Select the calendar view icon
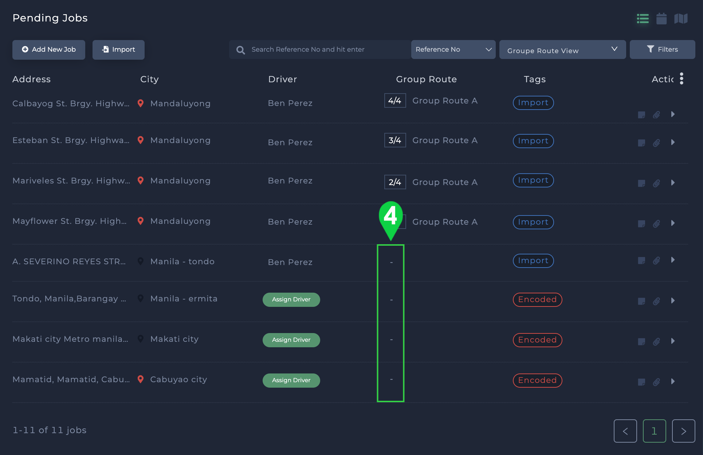703x455 pixels. pos(661,19)
